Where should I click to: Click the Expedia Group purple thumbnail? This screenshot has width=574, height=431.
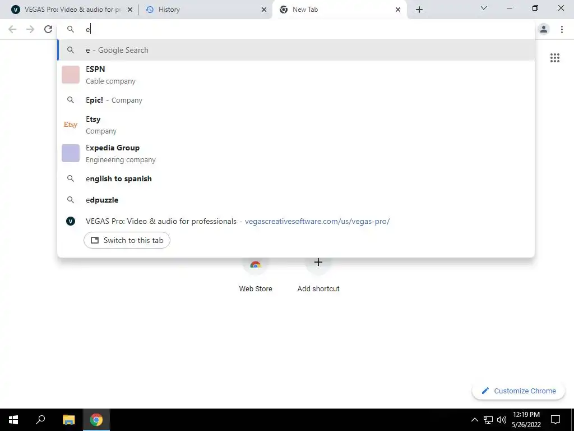point(71,153)
